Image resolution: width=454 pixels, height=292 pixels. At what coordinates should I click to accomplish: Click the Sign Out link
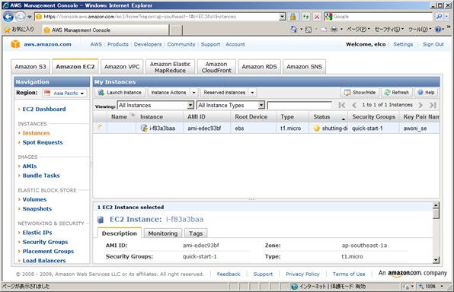[433, 44]
